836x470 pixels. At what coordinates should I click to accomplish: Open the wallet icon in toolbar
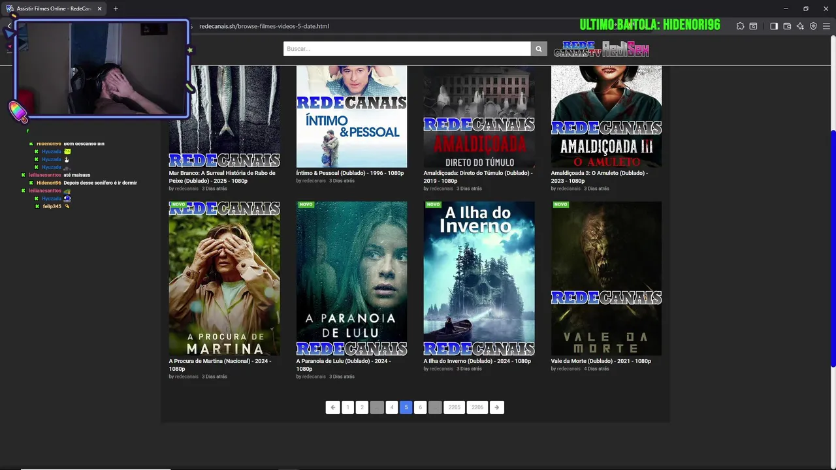(787, 26)
